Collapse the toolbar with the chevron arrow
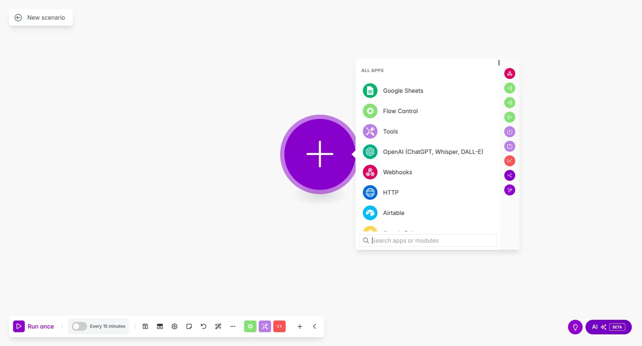 click(314, 326)
